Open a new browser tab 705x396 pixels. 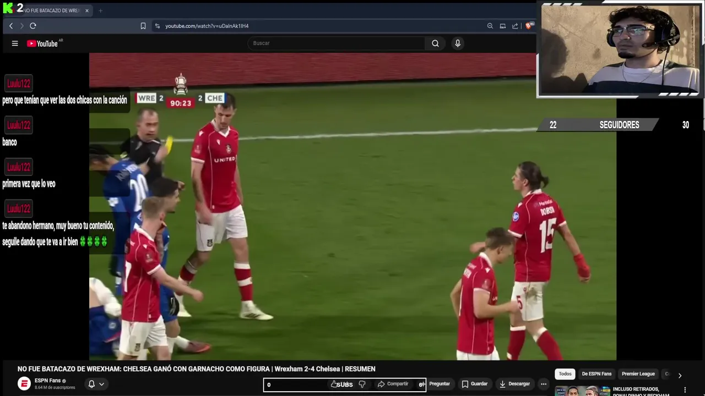[100, 10]
